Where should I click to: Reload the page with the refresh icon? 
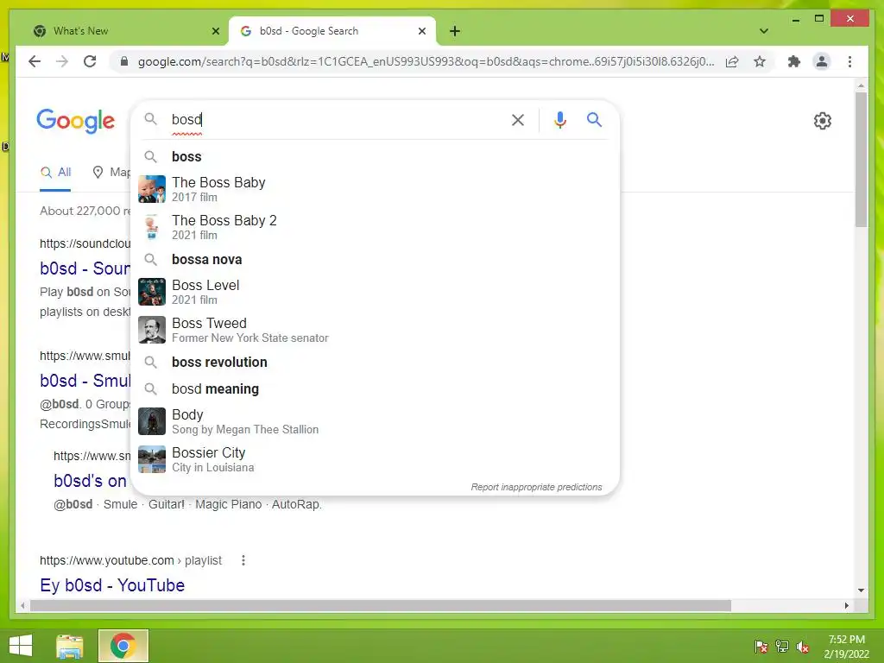point(90,61)
